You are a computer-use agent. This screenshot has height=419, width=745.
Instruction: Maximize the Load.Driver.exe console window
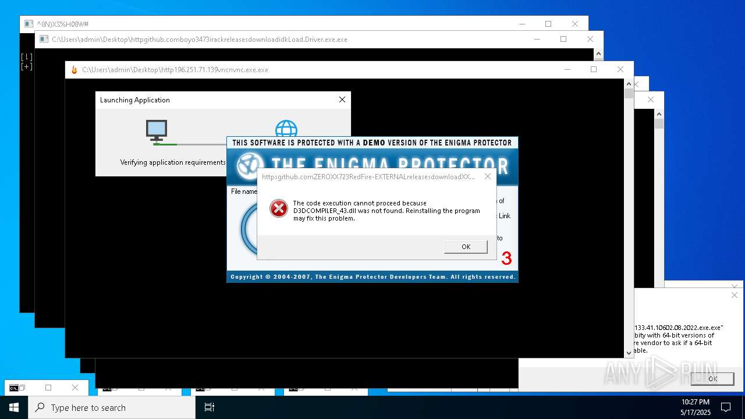[x=563, y=39]
